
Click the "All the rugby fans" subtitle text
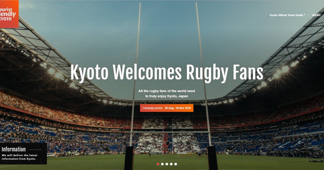(x=167, y=93)
